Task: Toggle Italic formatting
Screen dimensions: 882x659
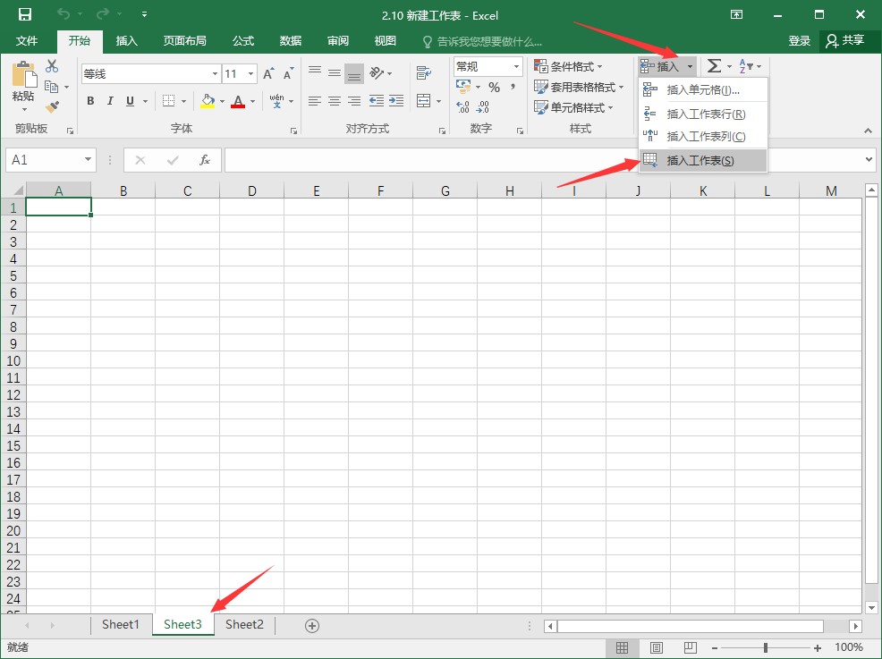Action: tap(111, 101)
